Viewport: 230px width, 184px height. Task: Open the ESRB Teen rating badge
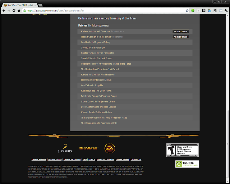183,150
